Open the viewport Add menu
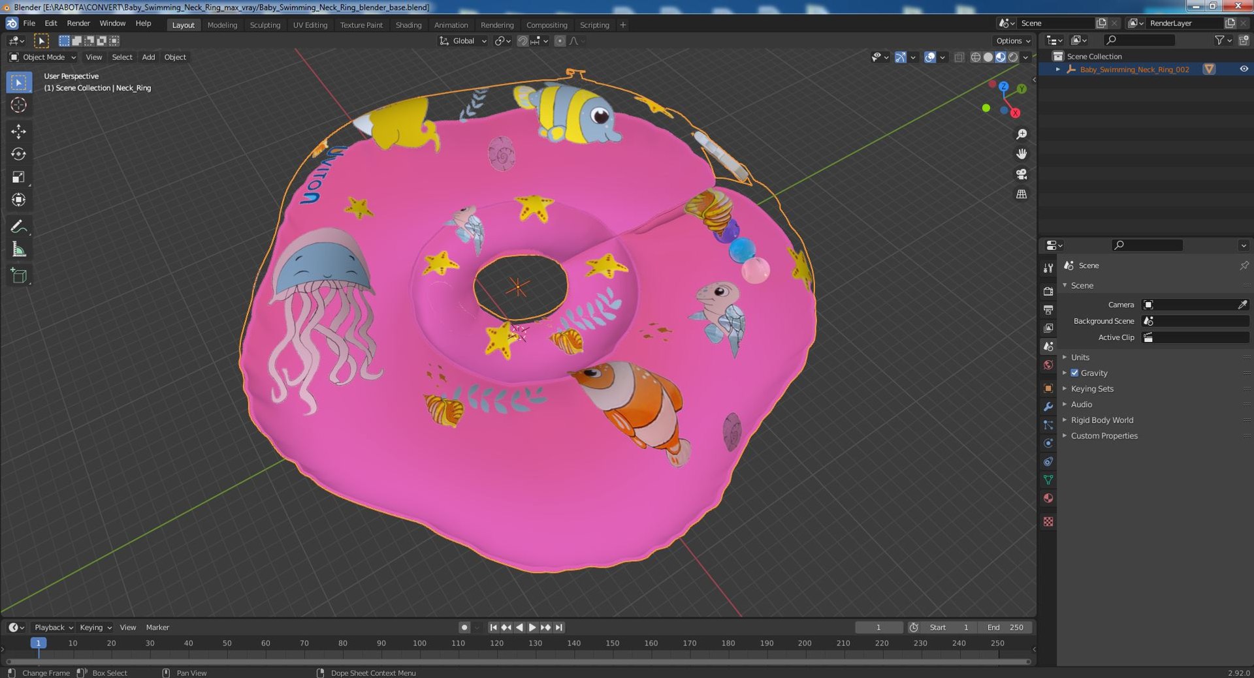1254x678 pixels. click(148, 57)
